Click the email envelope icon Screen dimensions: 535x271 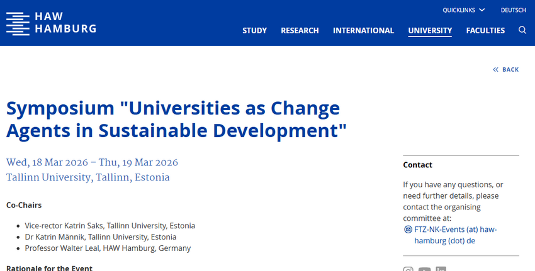[408, 230]
